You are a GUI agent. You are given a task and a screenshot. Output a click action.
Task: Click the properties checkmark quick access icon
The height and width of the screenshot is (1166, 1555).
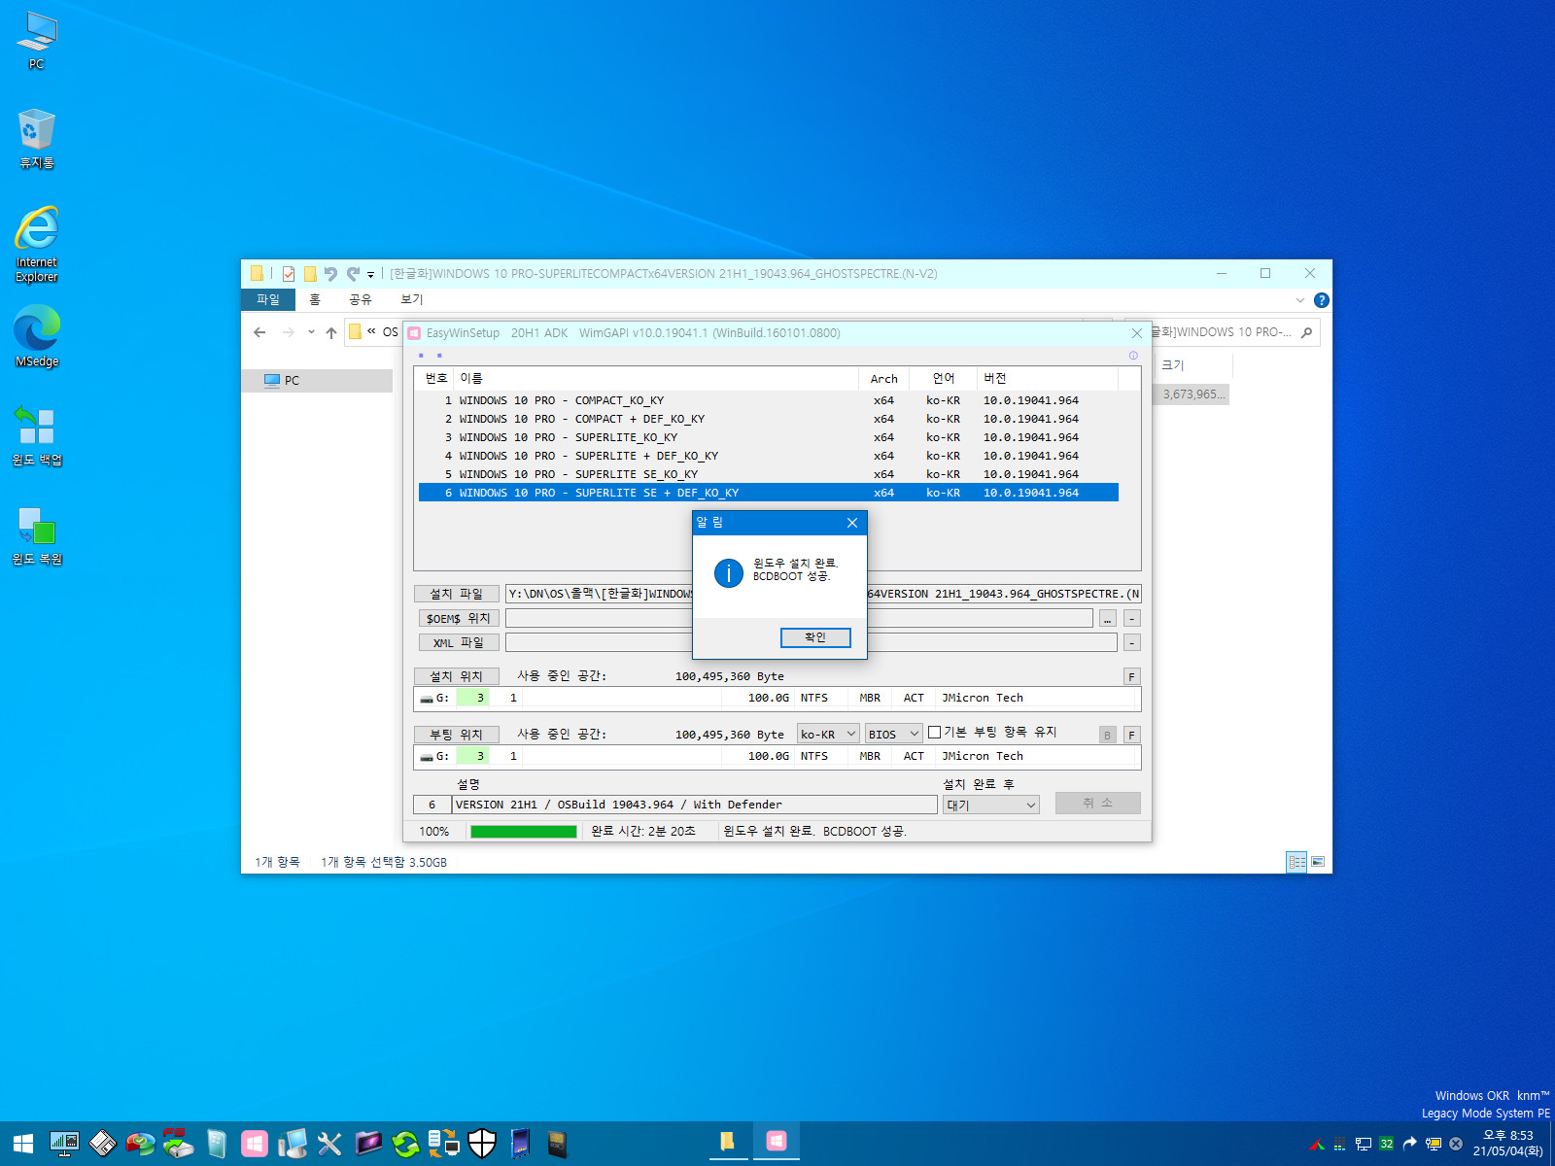[289, 274]
